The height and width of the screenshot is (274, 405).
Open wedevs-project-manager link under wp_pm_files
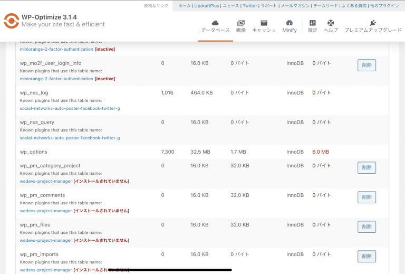pos(46,240)
